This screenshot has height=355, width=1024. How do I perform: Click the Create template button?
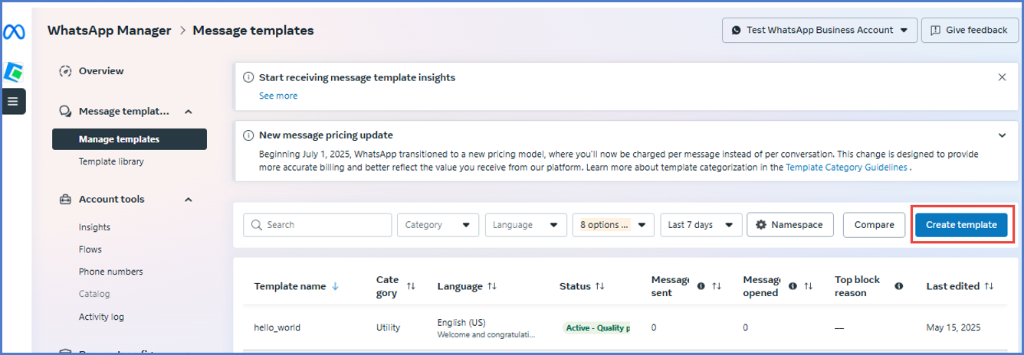click(x=961, y=225)
